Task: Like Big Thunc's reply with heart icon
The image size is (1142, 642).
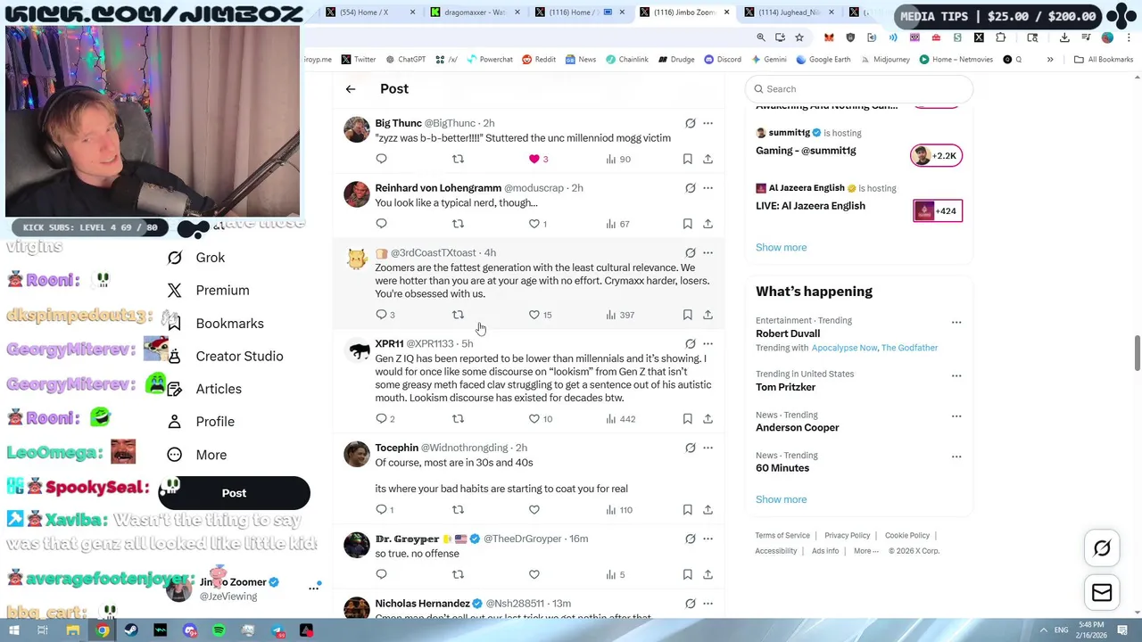Action: click(x=534, y=159)
